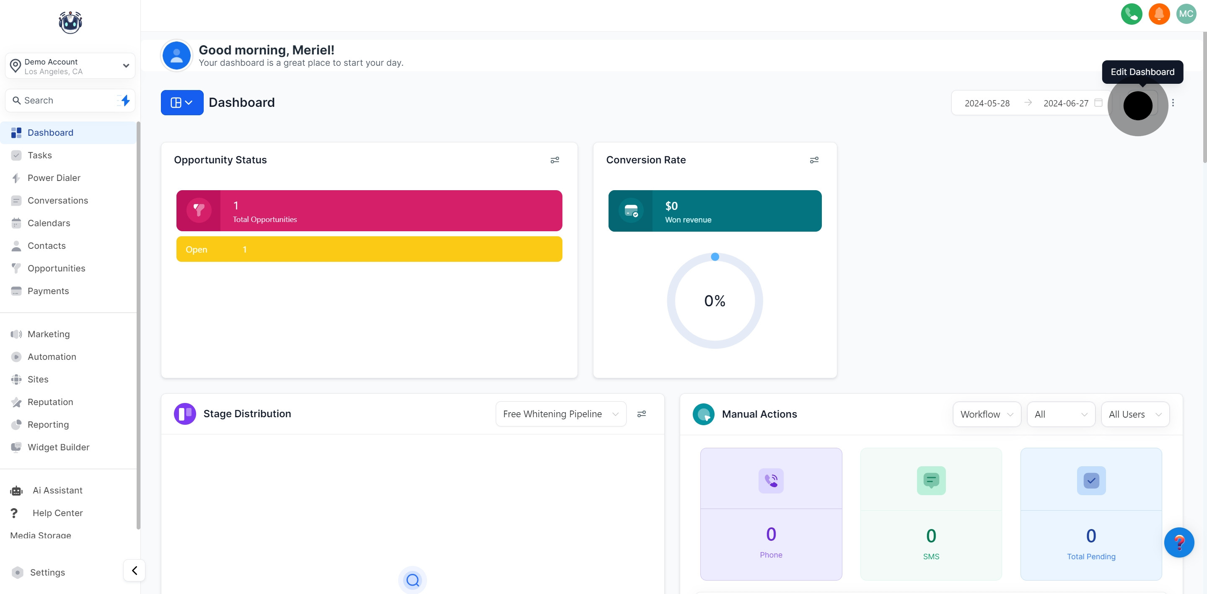
Task: Open the Opportunities sidebar item
Action: (x=56, y=269)
